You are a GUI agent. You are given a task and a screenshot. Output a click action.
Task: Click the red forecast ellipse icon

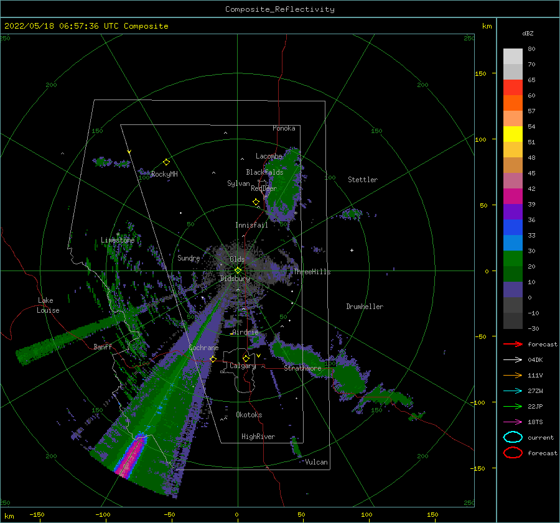click(513, 453)
